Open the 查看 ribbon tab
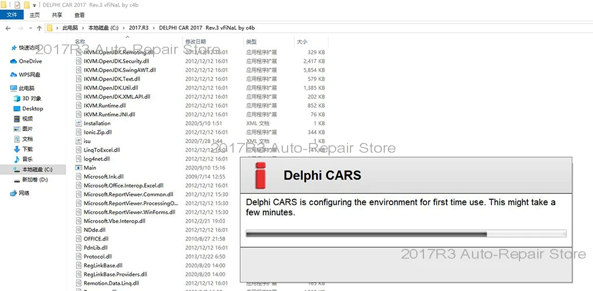Image resolution: width=593 pixels, height=291 pixels. point(79,15)
